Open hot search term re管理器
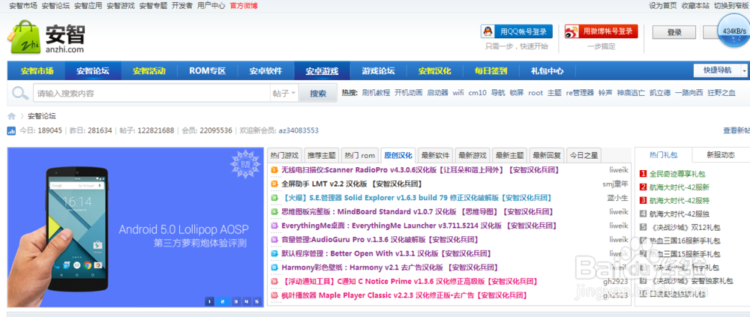750x317 pixels. (580, 93)
